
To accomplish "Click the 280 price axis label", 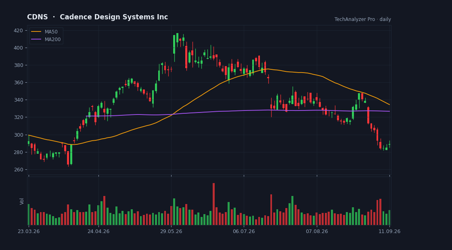I will click(19, 152).
